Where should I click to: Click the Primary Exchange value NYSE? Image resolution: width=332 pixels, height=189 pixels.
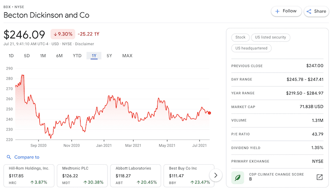click(317, 161)
